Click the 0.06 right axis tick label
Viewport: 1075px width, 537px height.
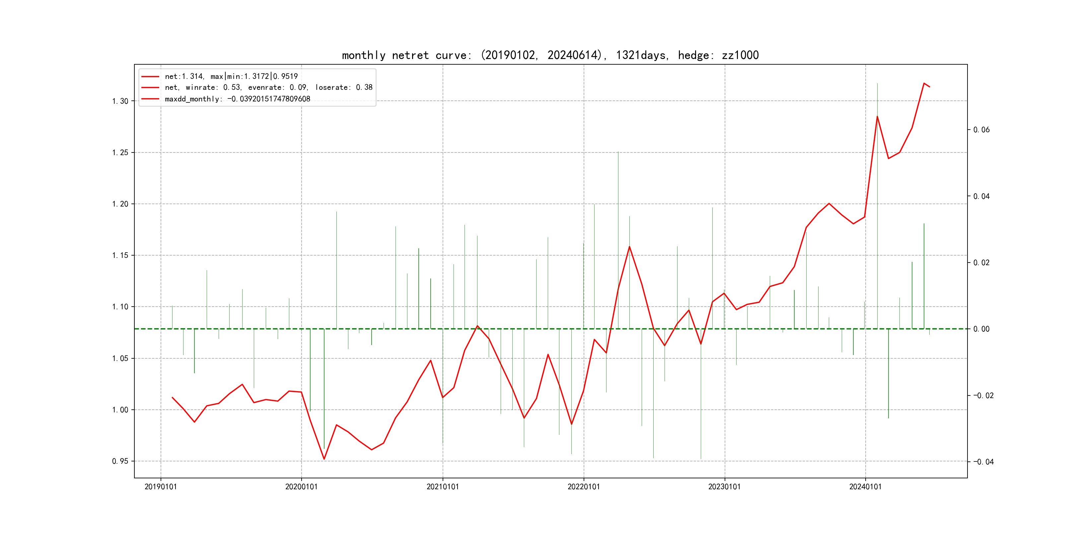tap(981, 130)
